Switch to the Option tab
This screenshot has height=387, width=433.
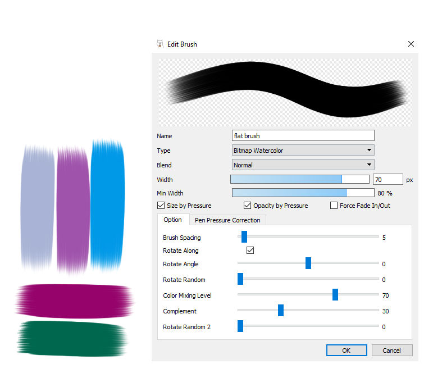(x=173, y=220)
